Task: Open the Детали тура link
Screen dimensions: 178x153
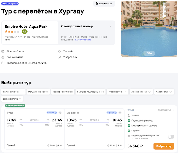Action: pyautogui.click(x=166, y=110)
